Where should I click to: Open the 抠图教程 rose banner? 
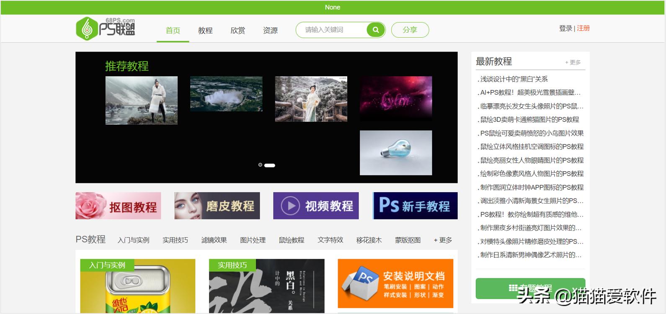(x=118, y=206)
